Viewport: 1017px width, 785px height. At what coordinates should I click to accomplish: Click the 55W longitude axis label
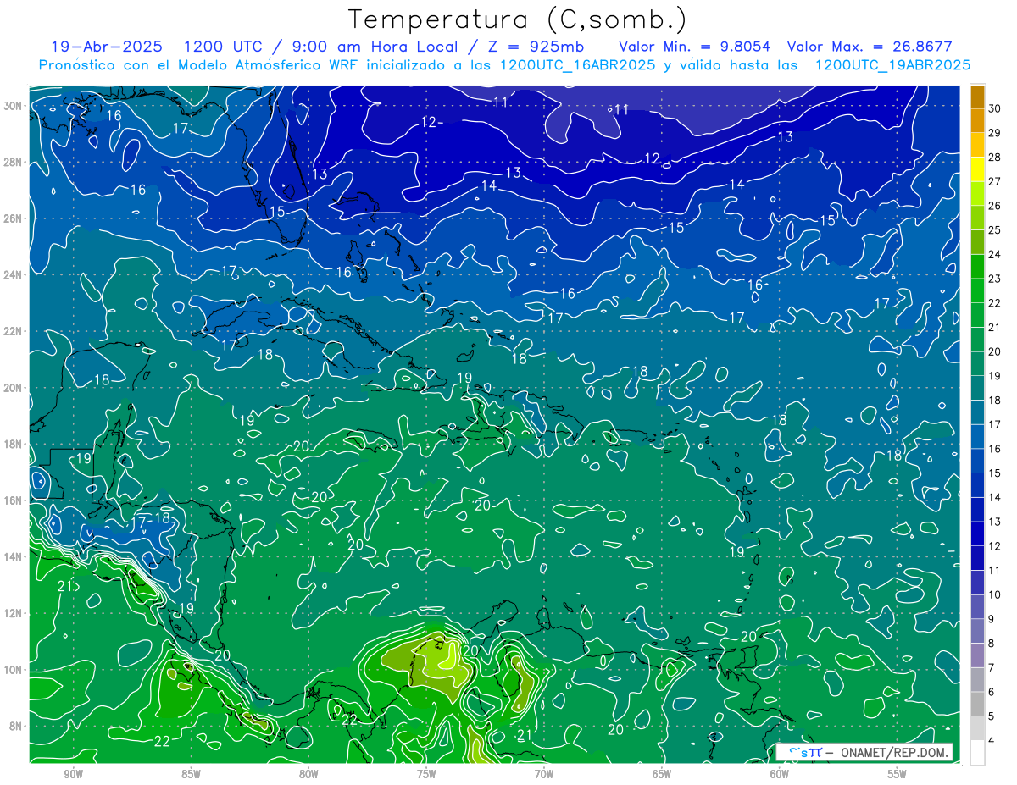coord(898,774)
